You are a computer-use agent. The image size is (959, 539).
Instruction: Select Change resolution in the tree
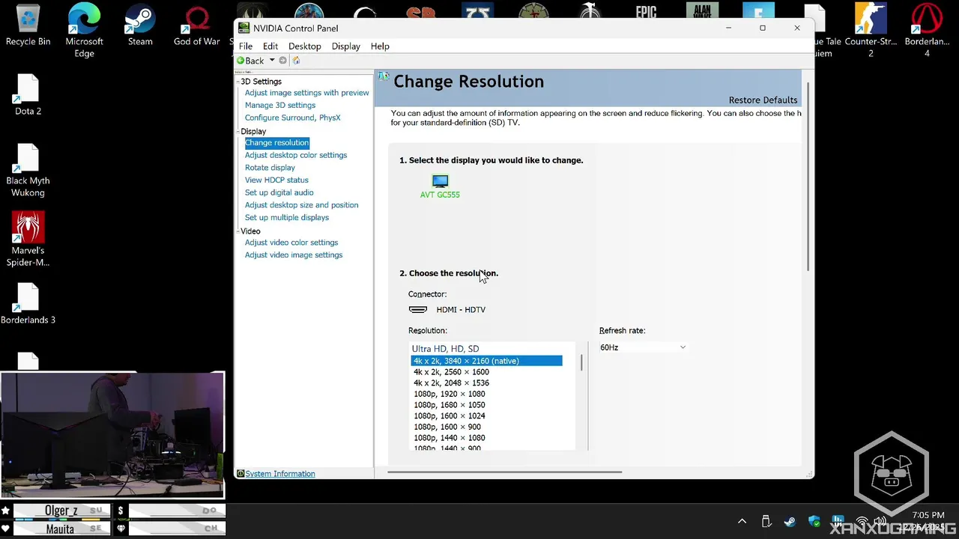point(276,143)
